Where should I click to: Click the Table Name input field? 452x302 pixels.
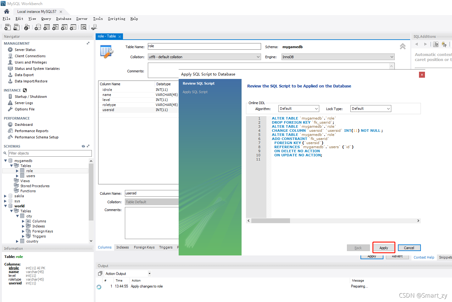click(204, 46)
